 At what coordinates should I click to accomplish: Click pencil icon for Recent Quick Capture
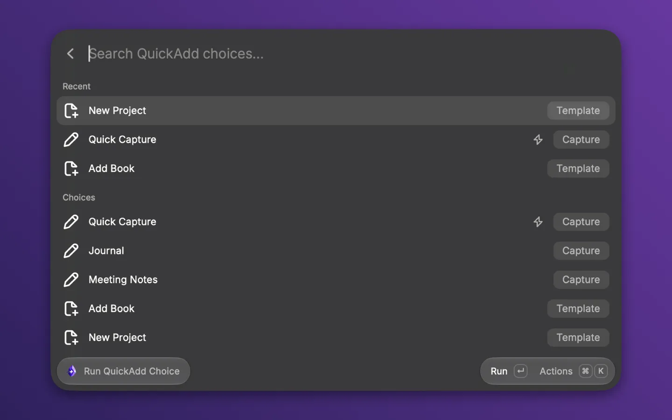pos(71,140)
